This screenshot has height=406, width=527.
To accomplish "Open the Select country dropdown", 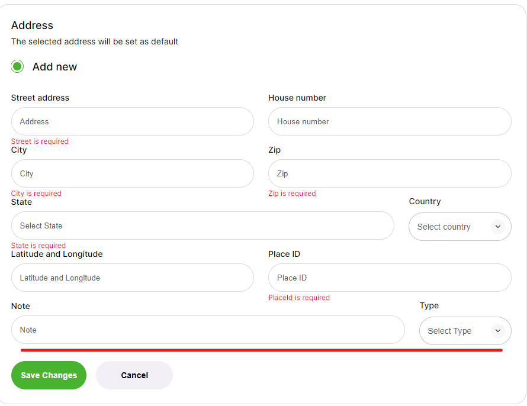I will click(x=460, y=227).
